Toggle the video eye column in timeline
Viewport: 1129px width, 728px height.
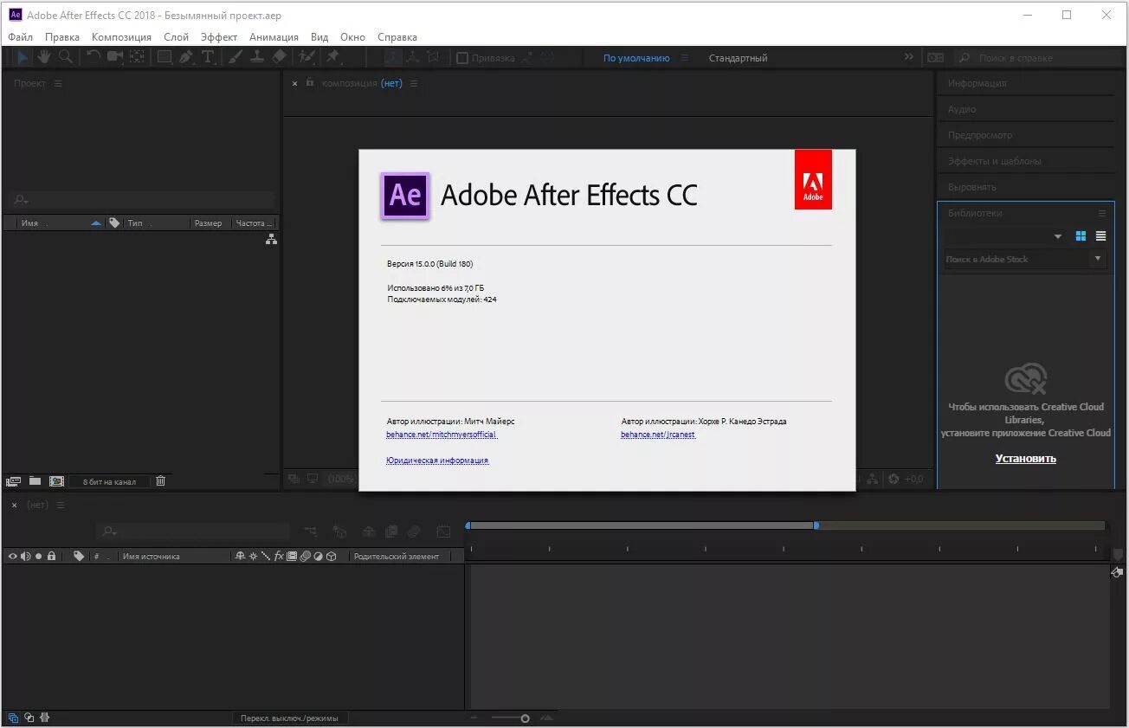pyautogui.click(x=12, y=556)
